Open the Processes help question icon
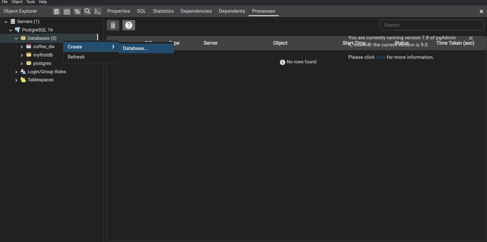Viewport: 487px width, 242px height. (129, 25)
